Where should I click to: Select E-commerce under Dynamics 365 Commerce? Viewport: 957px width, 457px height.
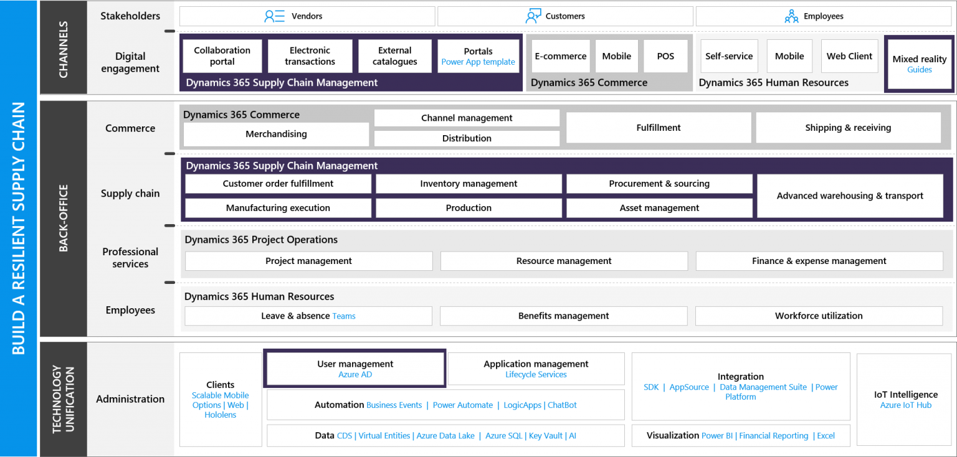[560, 56]
